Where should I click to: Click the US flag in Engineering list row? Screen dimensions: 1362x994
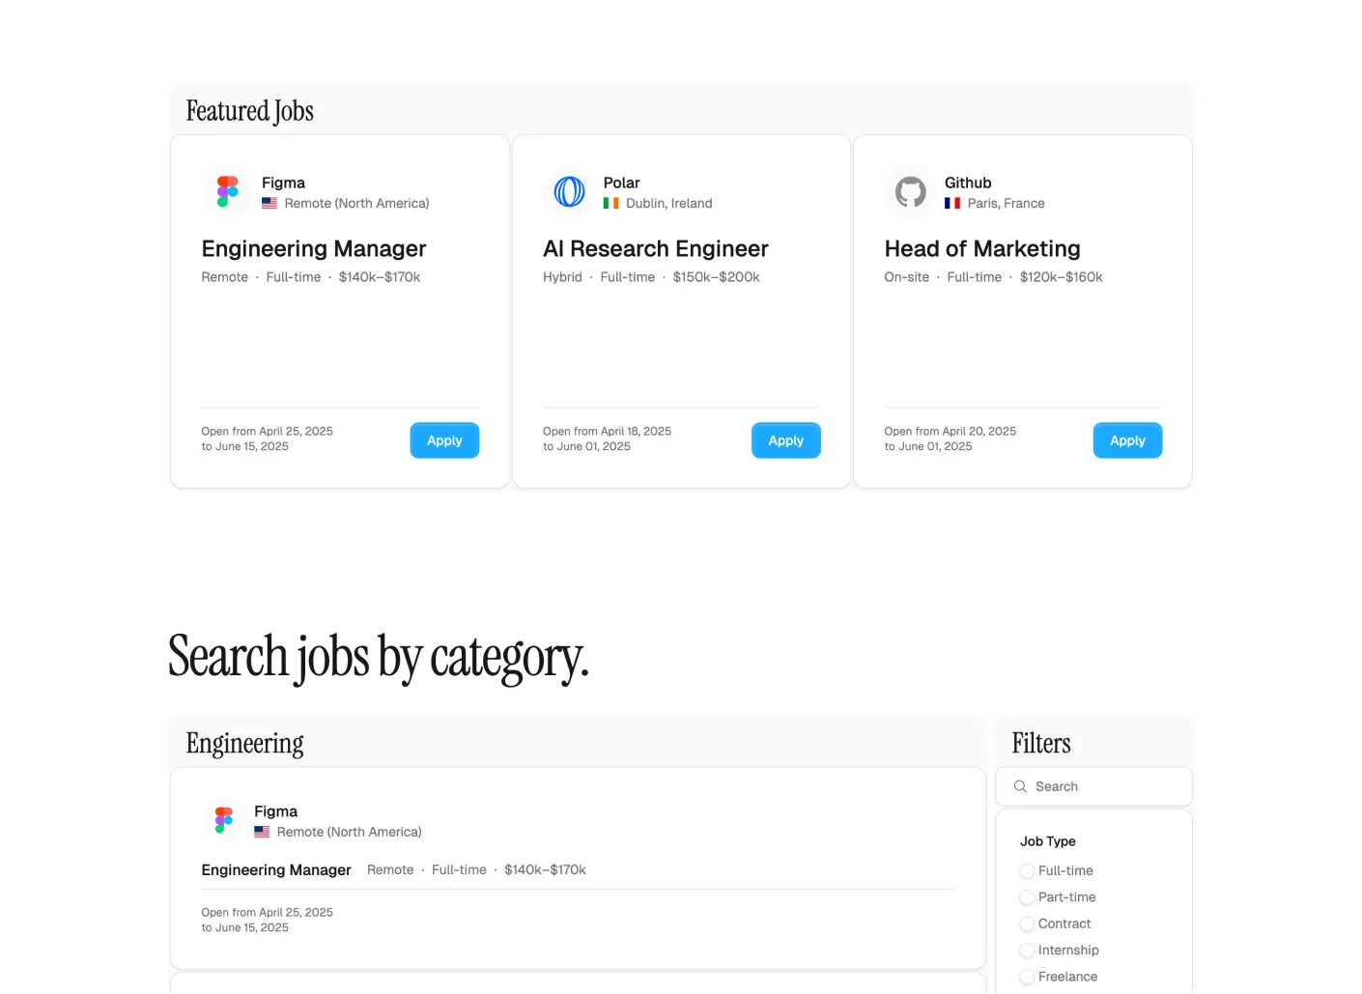pyautogui.click(x=262, y=832)
